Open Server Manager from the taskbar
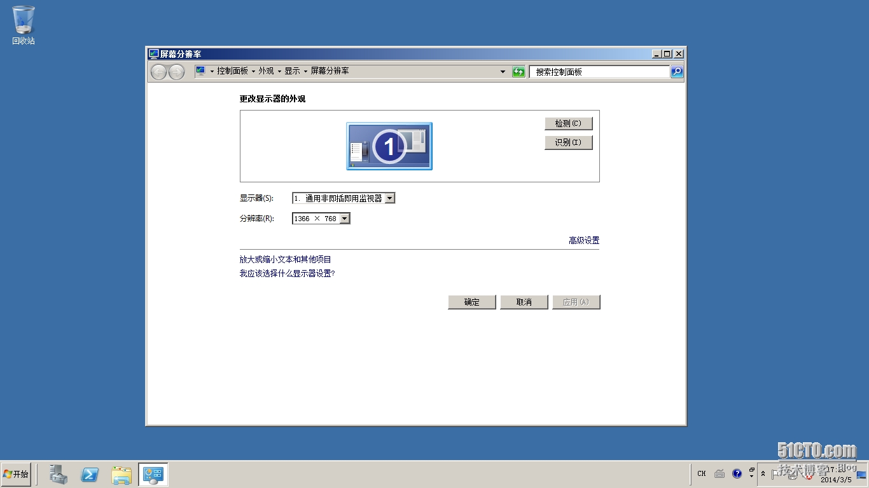This screenshot has width=869, height=488. (57, 474)
